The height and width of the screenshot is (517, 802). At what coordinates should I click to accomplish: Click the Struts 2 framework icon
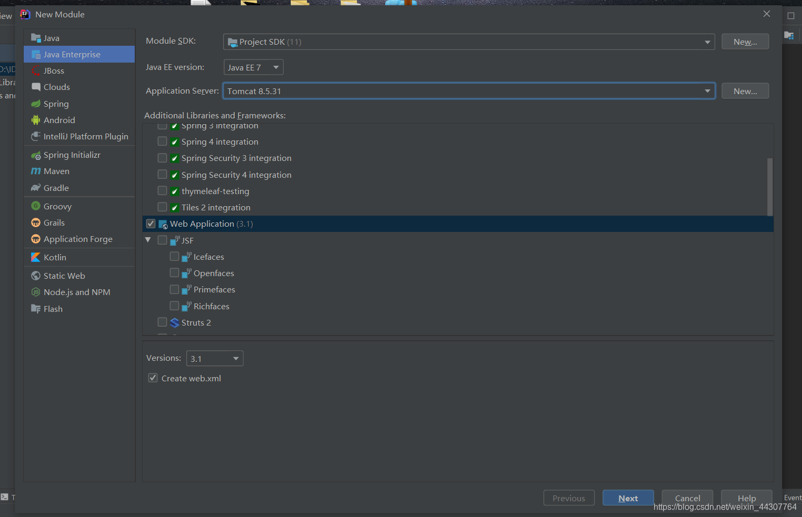(175, 322)
